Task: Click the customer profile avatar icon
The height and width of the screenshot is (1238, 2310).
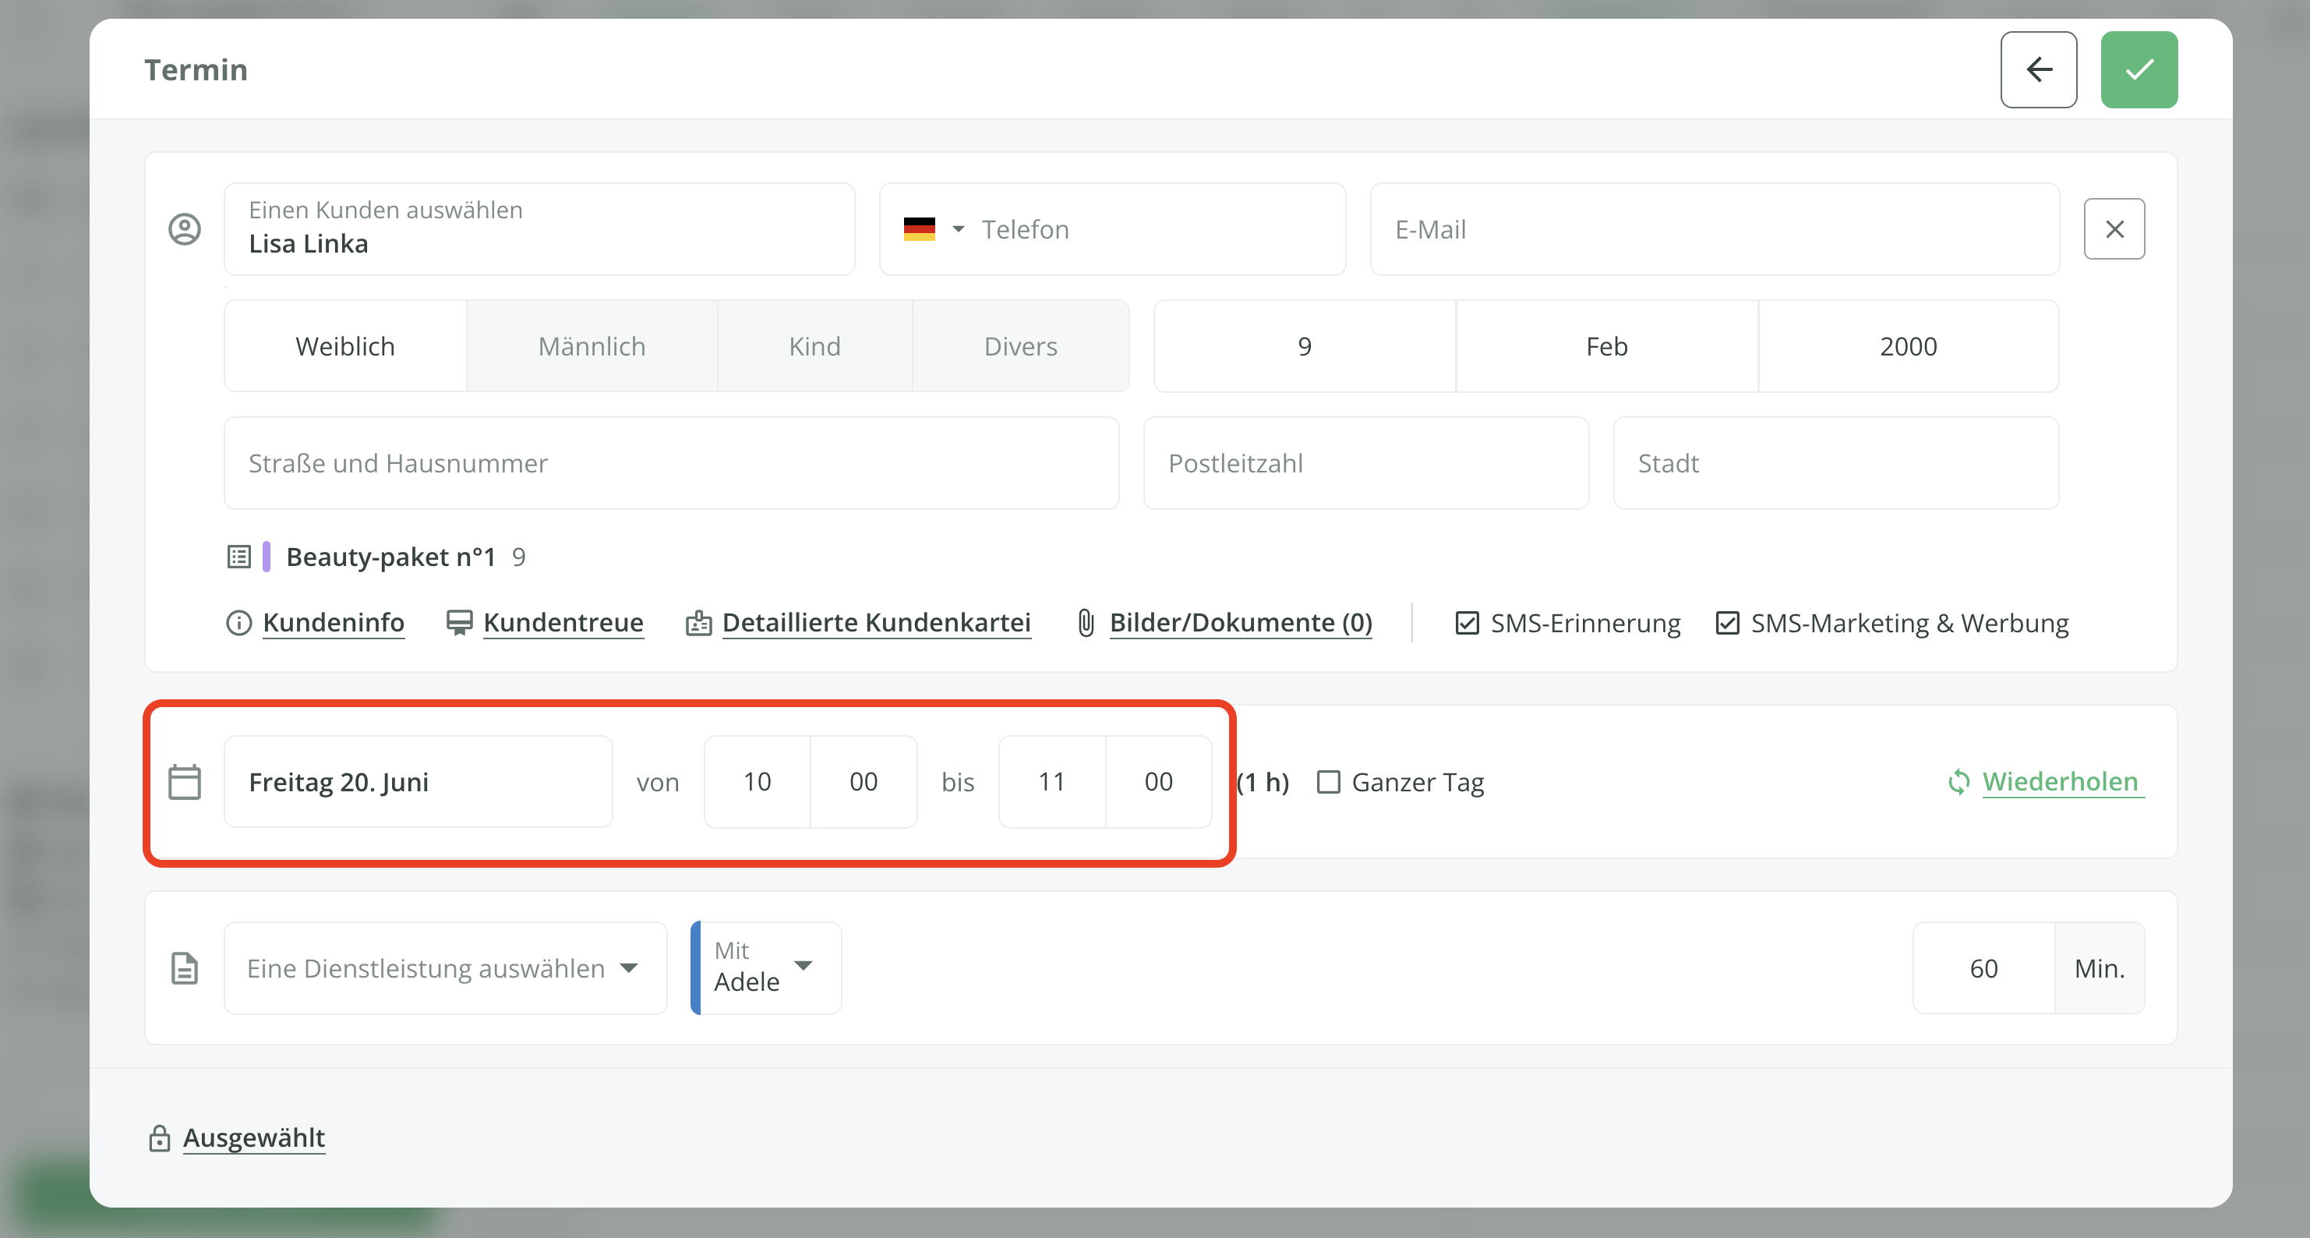Action: point(185,228)
